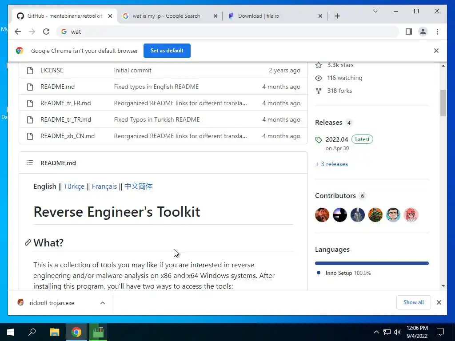Switch to the wat is my ip tab

[x=166, y=16]
